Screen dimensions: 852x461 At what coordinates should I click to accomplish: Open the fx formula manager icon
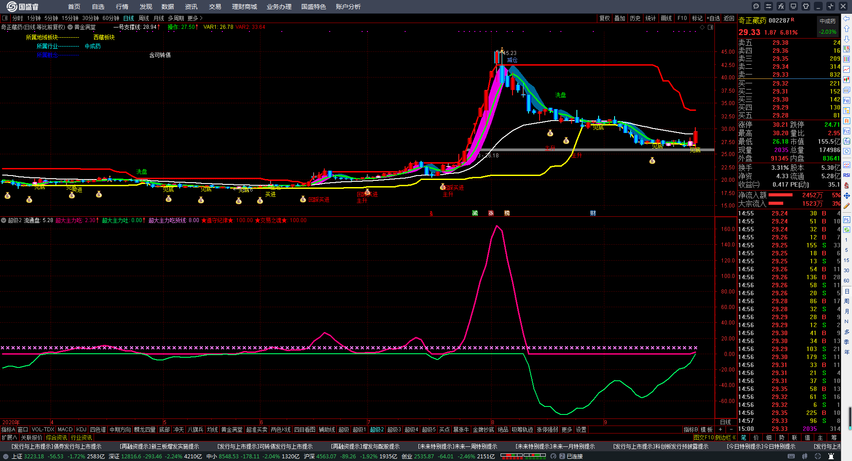[x=781, y=6]
